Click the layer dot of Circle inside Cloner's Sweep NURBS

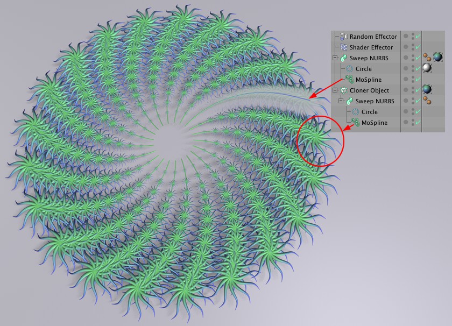pos(406,111)
